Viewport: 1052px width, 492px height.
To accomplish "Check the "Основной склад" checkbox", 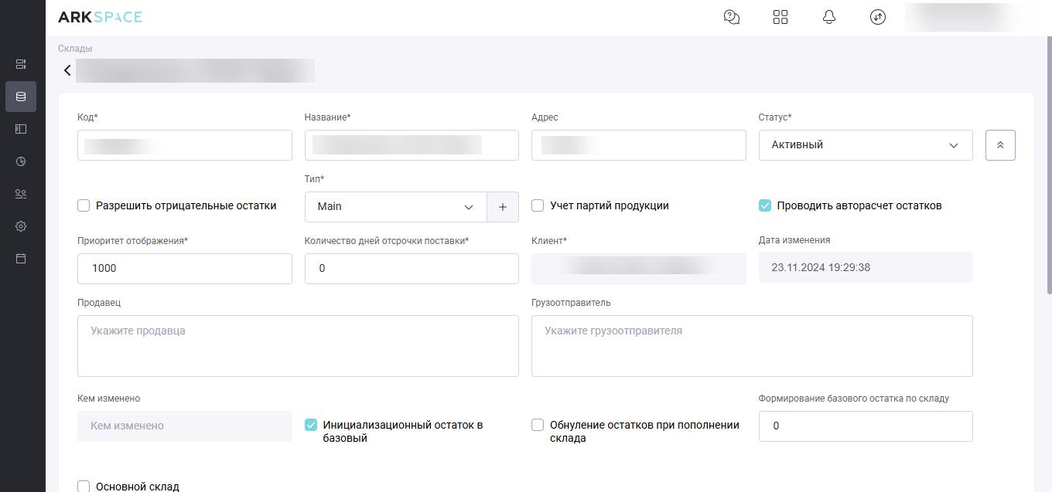I will click(x=84, y=486).
